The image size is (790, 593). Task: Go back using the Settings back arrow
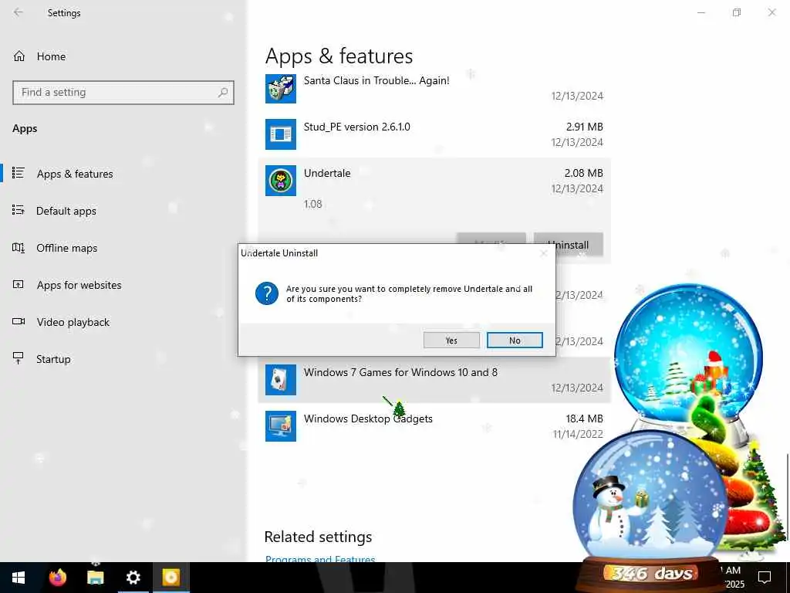[x=19, y=12]
